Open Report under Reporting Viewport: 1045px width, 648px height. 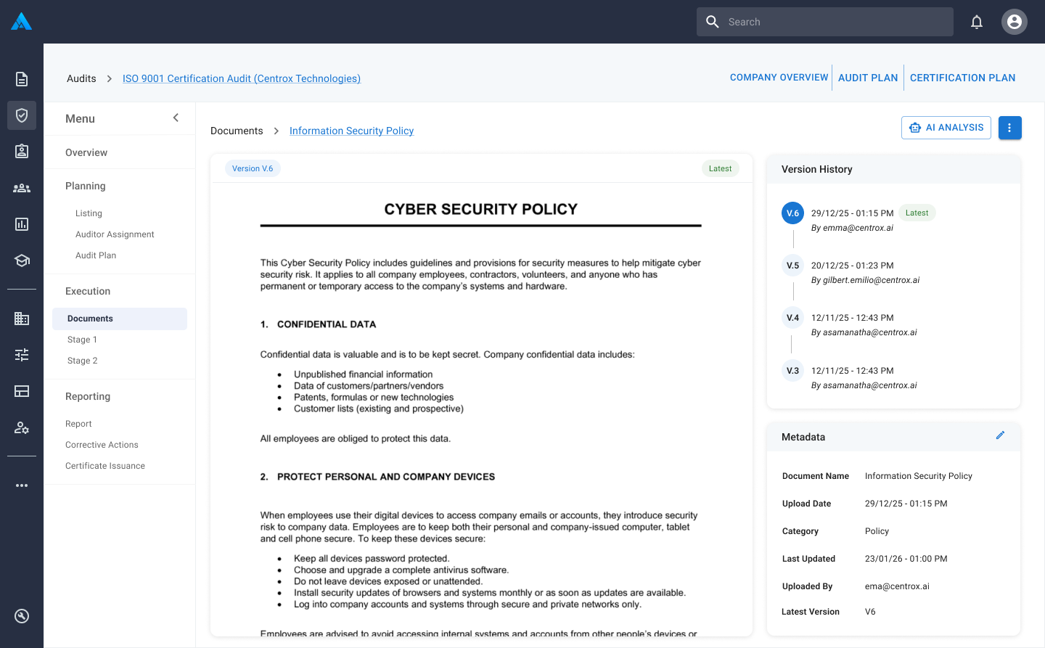click(x=78, y=424)
